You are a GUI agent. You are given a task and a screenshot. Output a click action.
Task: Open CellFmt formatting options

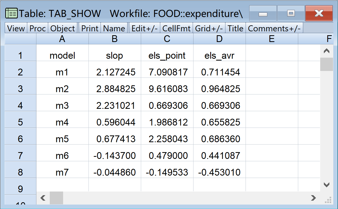coord(176,28)
